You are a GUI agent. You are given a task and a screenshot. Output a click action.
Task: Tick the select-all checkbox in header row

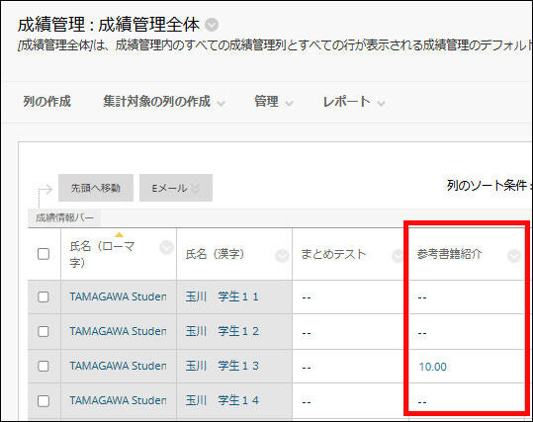pyautogui.click(x=44, y=254)
